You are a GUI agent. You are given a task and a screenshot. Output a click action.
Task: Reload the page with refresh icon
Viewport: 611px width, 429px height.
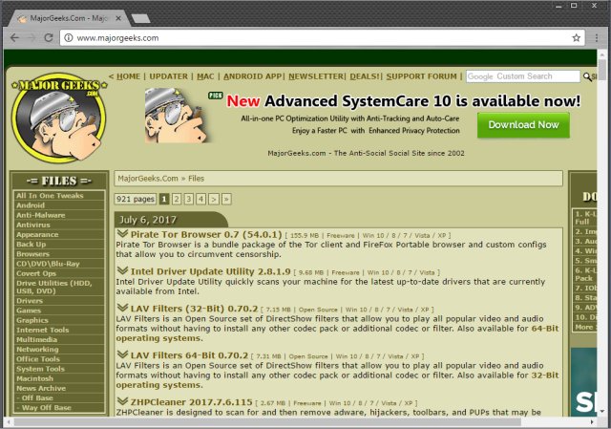pyautogui.click(x=49, y=38)
